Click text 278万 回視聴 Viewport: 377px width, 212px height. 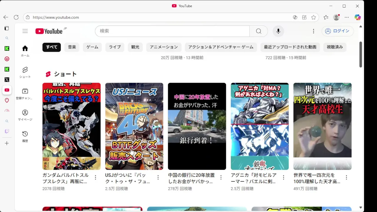click(x=180, y=189)
